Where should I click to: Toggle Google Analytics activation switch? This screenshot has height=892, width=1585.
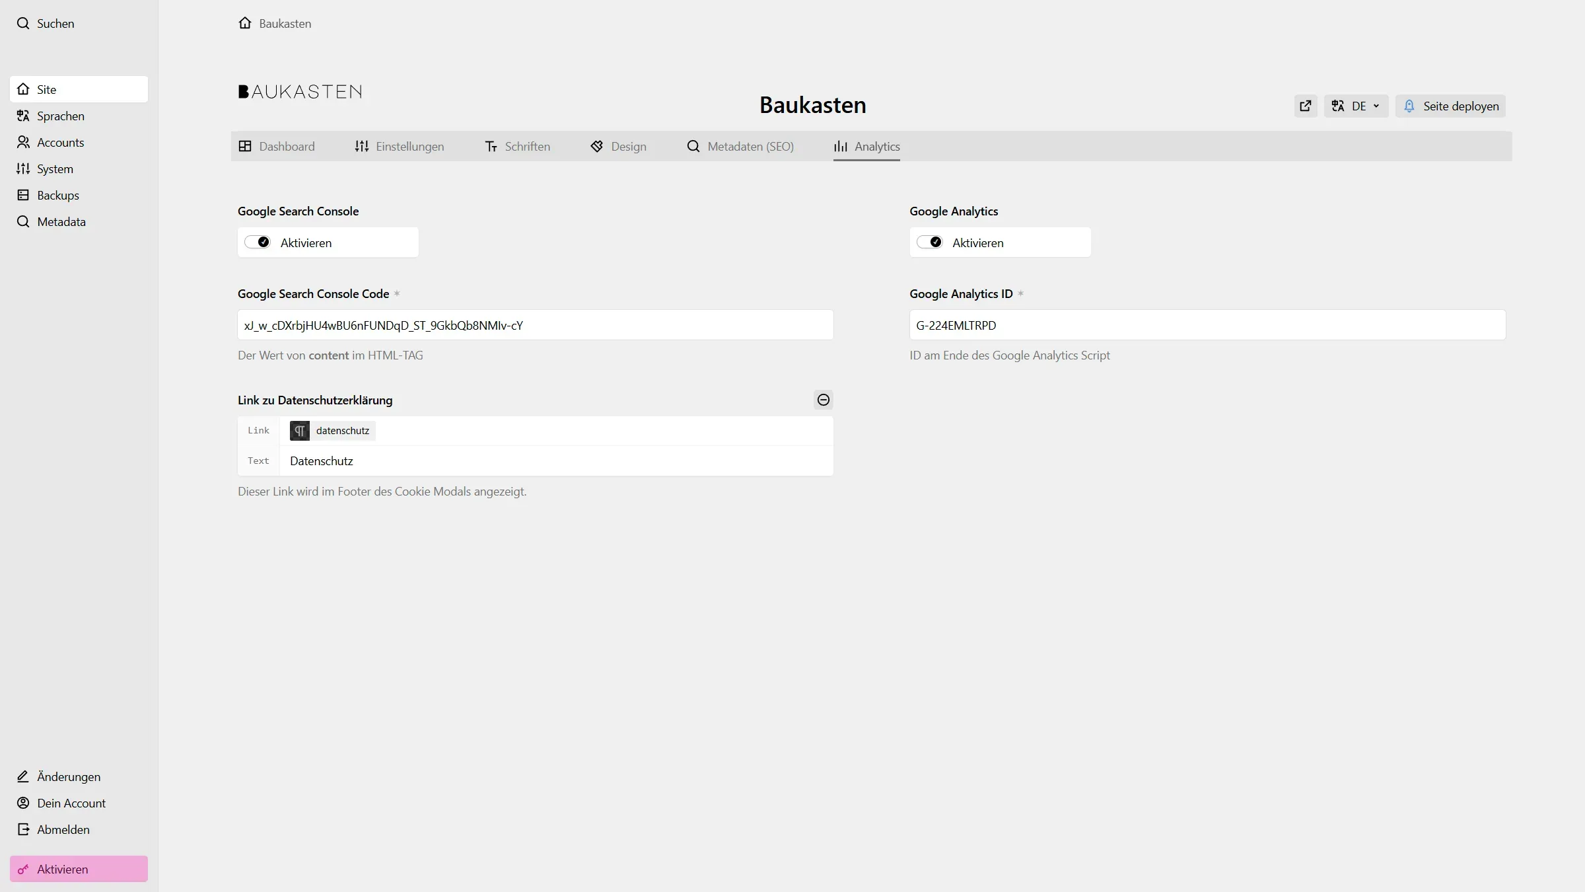coord(929,242)
